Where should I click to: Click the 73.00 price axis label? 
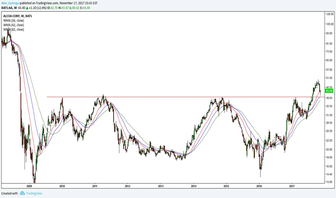point(329,51)
